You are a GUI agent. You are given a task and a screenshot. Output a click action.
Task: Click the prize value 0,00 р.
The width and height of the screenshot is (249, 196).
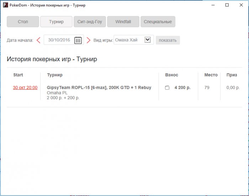(x=233, y=88)
